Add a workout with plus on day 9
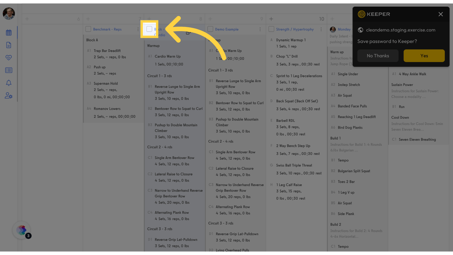 point(210,19)
